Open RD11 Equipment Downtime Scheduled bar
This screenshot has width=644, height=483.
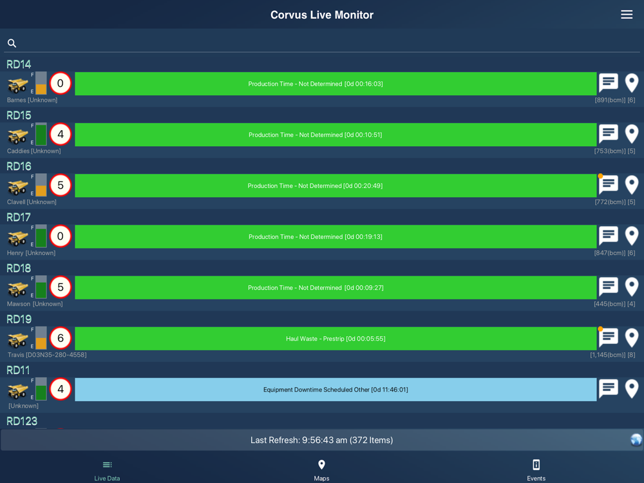pos(336,390)
